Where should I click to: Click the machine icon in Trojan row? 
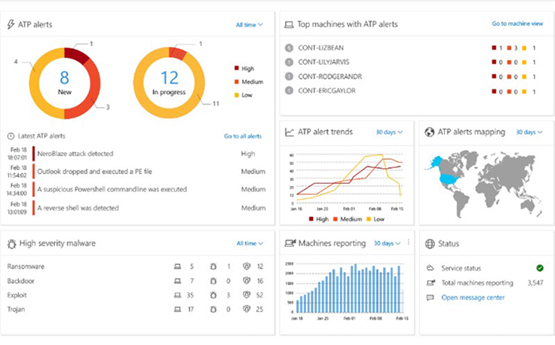(178, 310)
